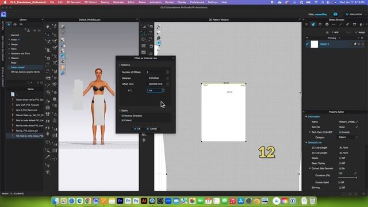The height and width of the screenshot is (207, 368).
Task: Select the 300 dpi_fashion graphic tshirts entry
Action: point(25,72)
